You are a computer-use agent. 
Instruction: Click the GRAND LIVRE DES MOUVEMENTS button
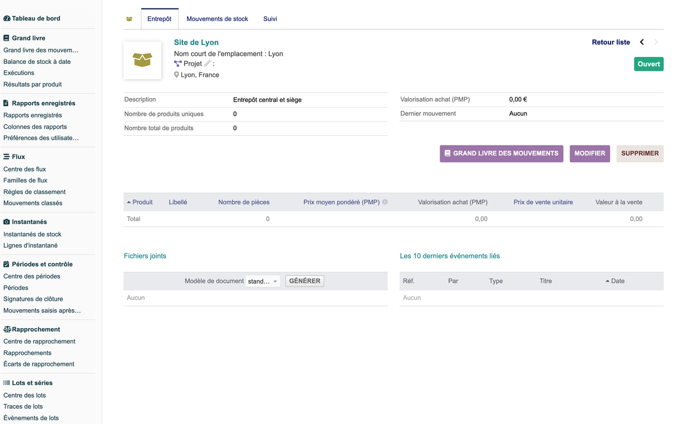coord(501,154)
